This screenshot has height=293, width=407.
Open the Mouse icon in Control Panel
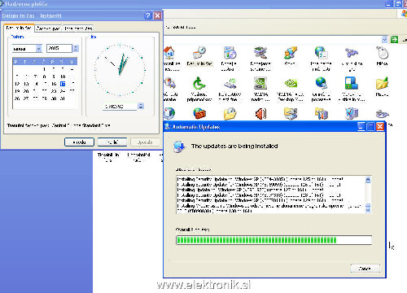(382, 52)
